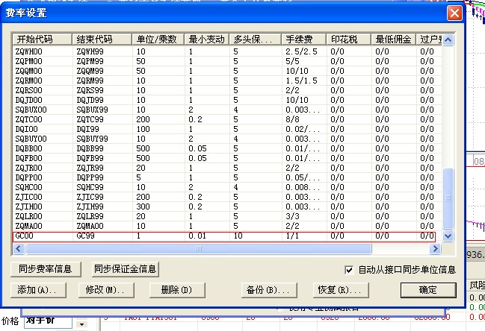Toggle 自动从接口同步单位信息 checkbox

point(349,269)
